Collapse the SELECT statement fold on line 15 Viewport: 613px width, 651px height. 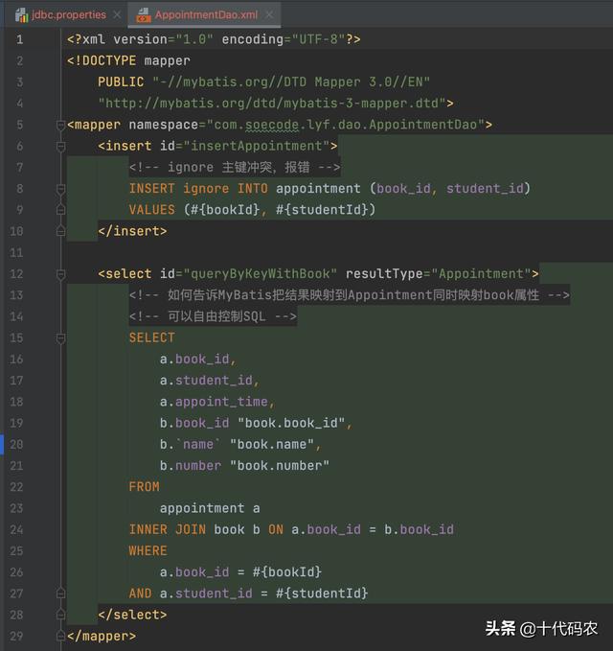(x=61, y=337)
